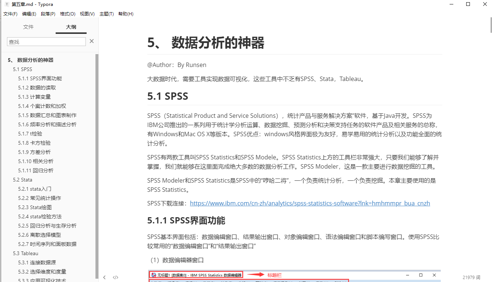Click the 5.1 SPSS document heading
Image resolution: width=492 pixels, height=282 pixels.
click(168, 96)
